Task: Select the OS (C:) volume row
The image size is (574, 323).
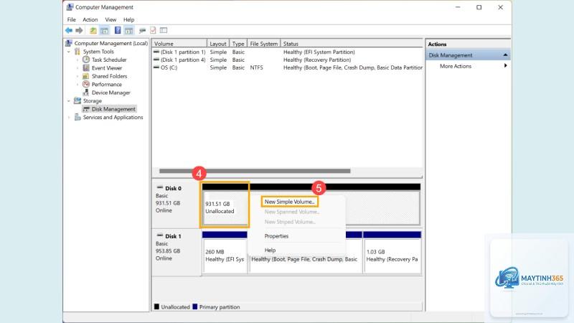Action: (x=288, y=67)
